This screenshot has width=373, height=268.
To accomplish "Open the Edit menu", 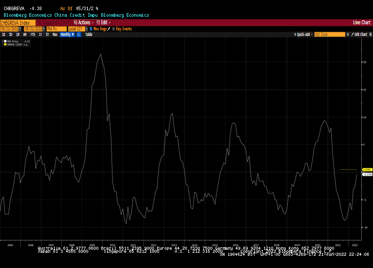I will pyautogui.click(x=104, y=23).
